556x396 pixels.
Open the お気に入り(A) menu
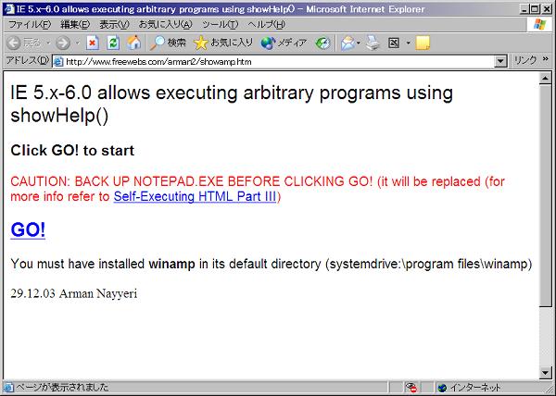click(x=165, y=24)
